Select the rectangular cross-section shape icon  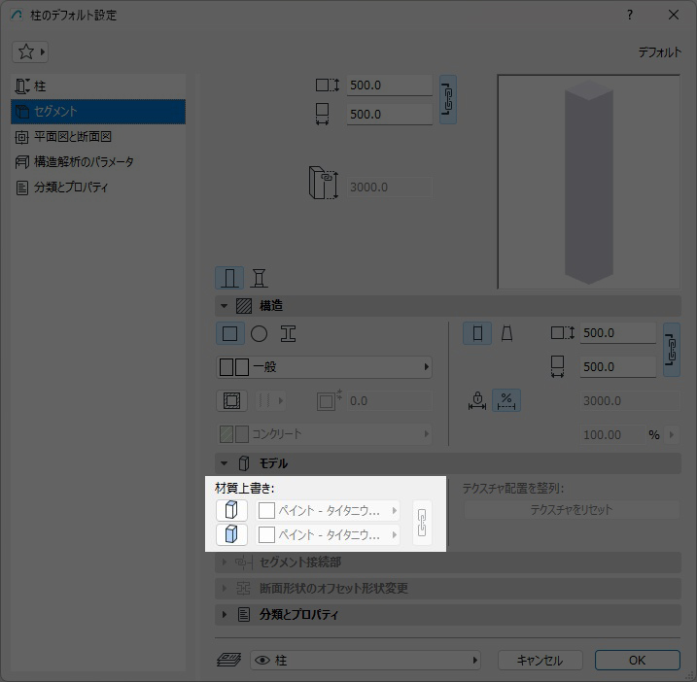click(x=230, y=334)
